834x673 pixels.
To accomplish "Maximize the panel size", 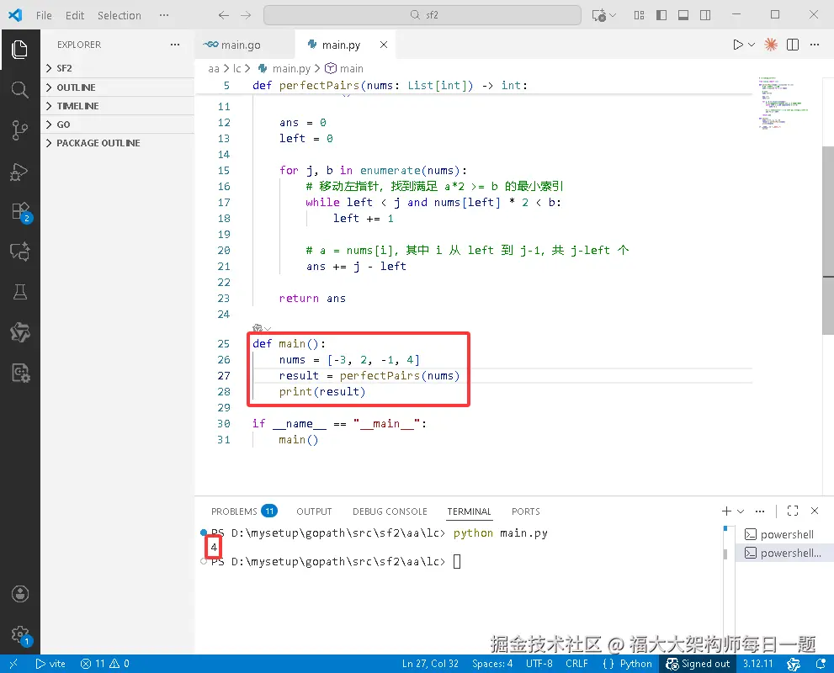I will tap(793, 511).
